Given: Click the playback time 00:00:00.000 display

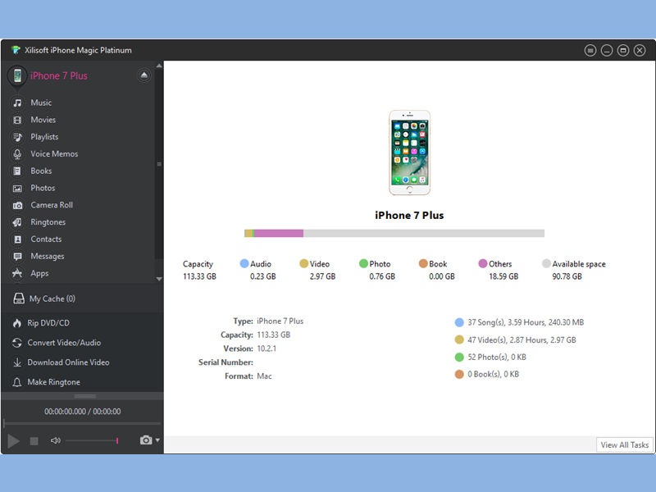Looking at the screenshot, I should tap(83, 412).
